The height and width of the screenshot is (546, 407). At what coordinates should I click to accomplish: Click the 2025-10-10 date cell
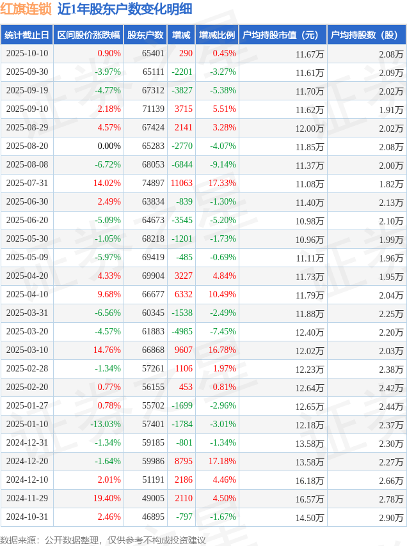[27, 54]
